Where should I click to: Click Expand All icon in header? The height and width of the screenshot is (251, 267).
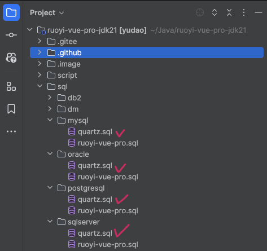[x=215, y=12]
